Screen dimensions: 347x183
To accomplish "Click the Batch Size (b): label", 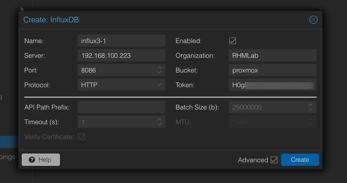I will 197,107.
